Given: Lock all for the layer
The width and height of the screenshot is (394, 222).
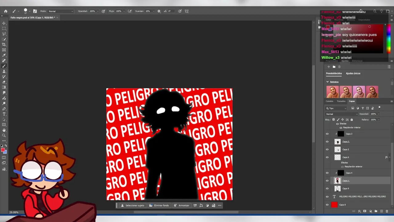Looking at the screenshot, I should click(x=352, y=120).
